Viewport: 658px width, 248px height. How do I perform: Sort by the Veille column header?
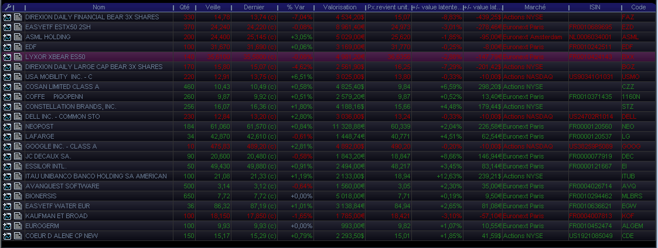(x=213, y=8)
